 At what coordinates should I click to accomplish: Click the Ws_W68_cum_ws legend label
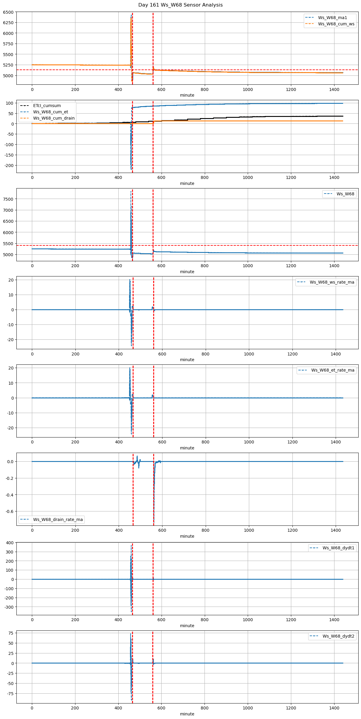[x=336, y=24]
